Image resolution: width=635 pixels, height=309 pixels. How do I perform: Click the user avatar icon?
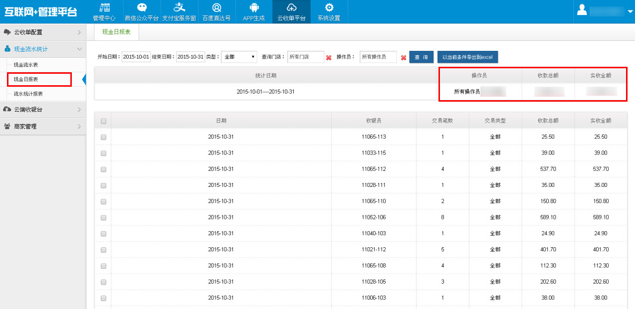click(x=582, y=10)
